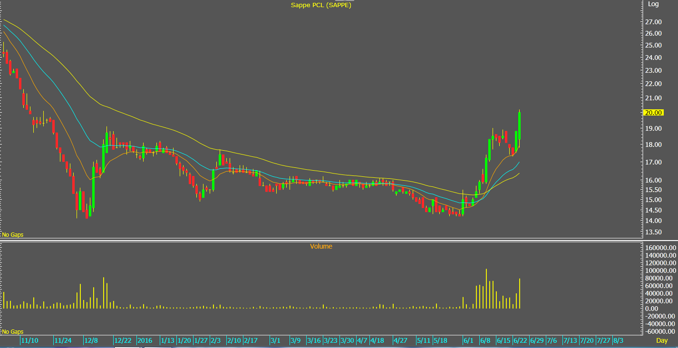Click the No Gaps label in the Volume panel
This screenshot has height=348, width=678.
point(13,332)
